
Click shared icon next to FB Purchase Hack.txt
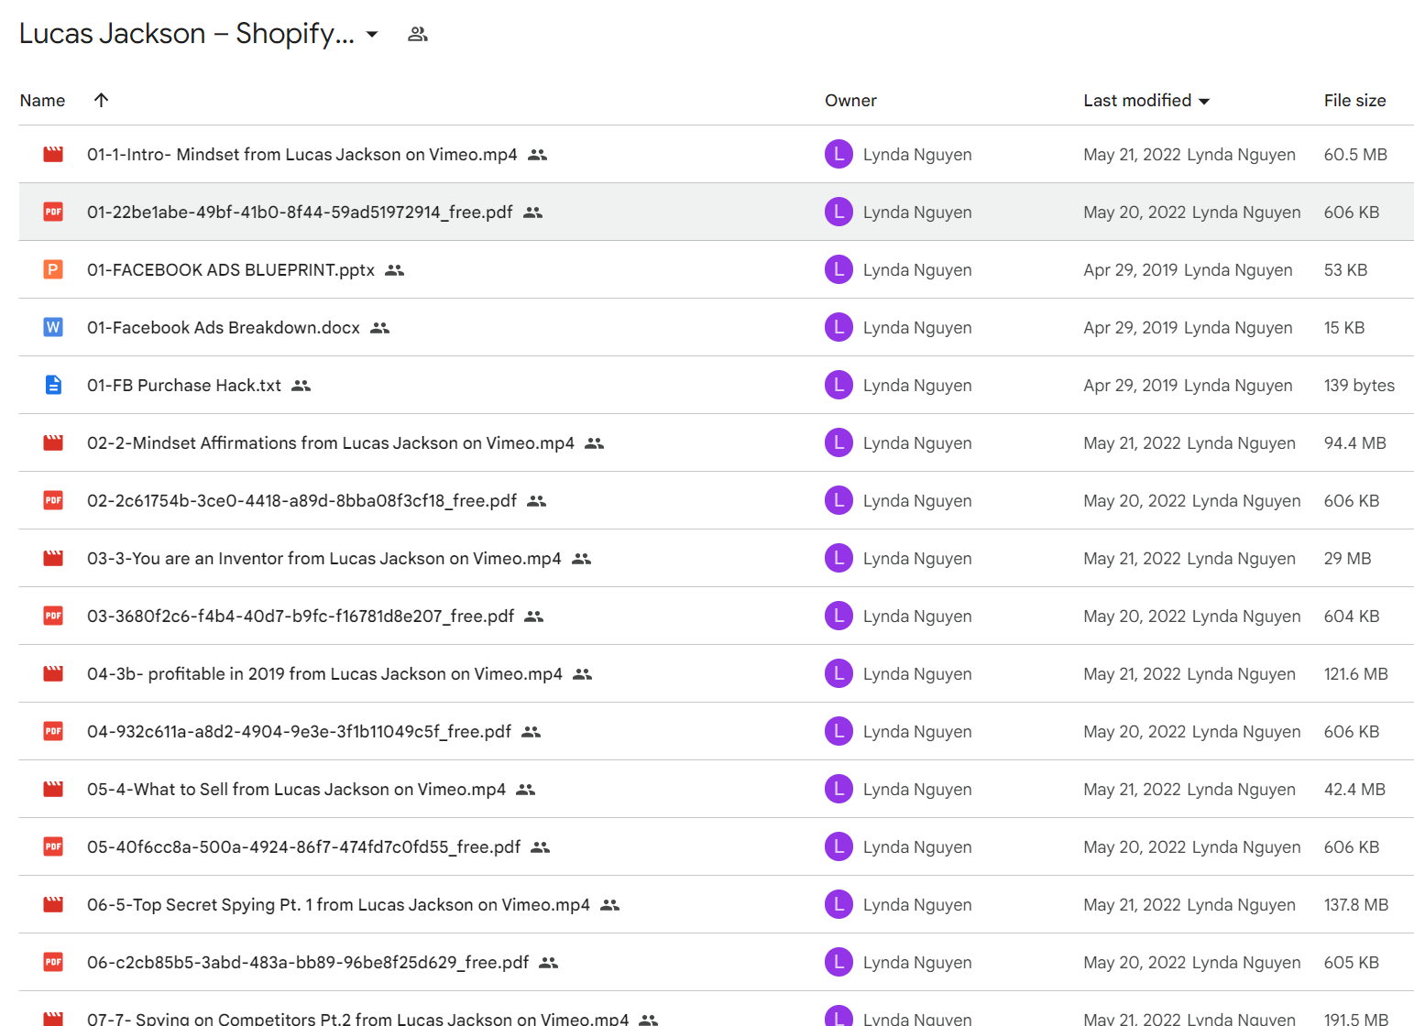(301, 386)
